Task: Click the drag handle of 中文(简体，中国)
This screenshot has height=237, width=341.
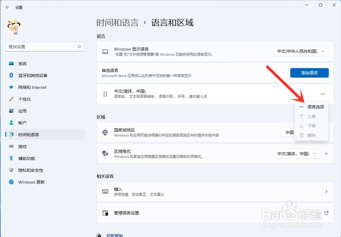Action: (105, 94)
